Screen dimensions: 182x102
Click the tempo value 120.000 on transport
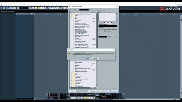(104, 97)
